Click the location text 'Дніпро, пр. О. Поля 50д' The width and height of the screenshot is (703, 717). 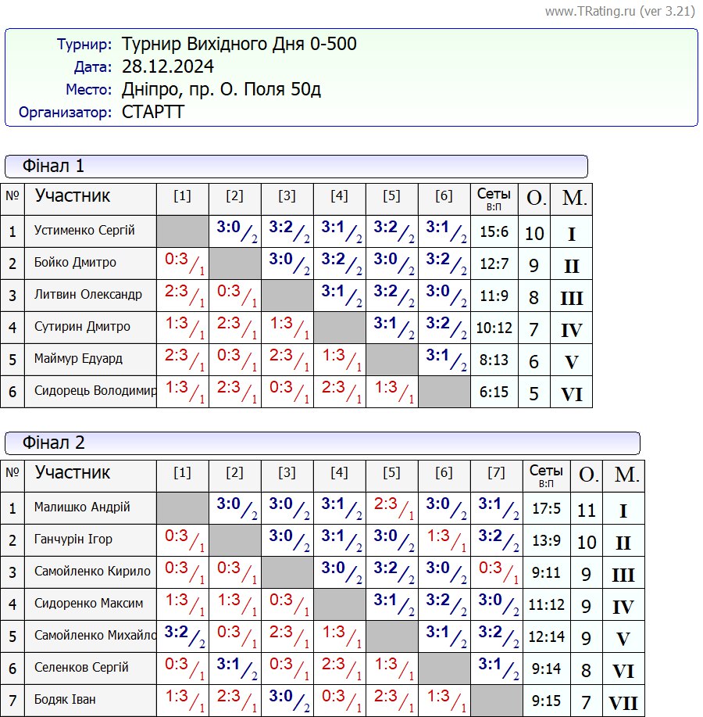(x=221, y=90)
